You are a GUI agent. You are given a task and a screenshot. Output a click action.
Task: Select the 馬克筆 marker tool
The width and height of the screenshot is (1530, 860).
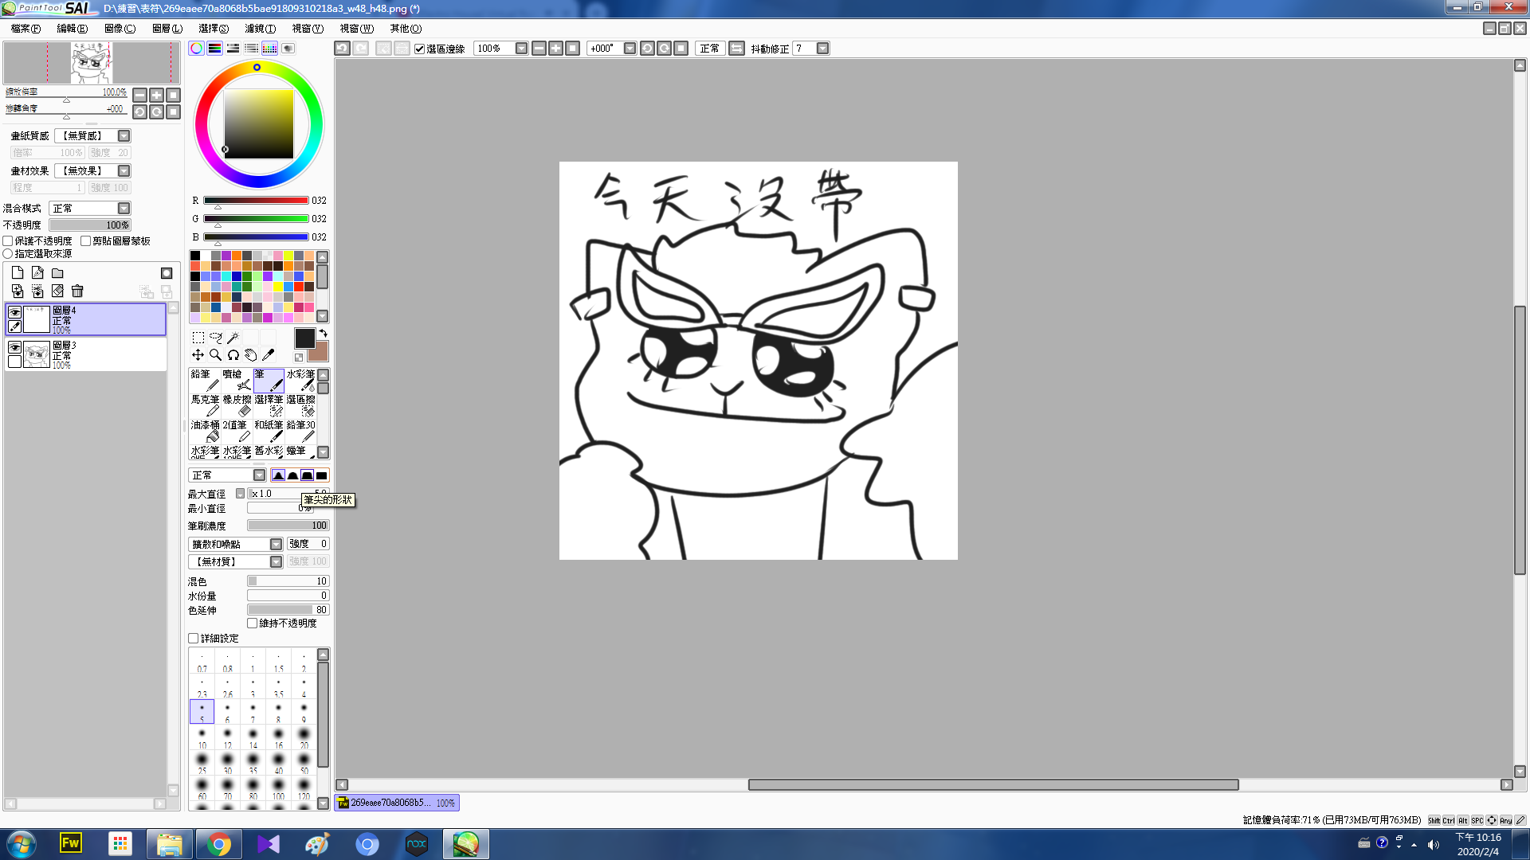205,405
